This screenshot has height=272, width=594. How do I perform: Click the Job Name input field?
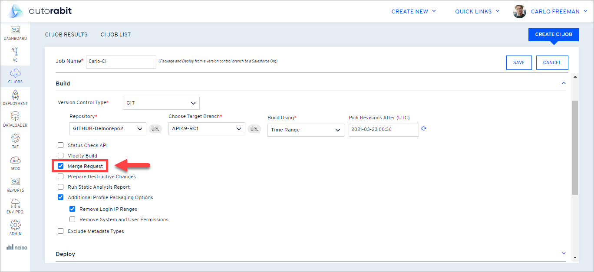[121, 62]
